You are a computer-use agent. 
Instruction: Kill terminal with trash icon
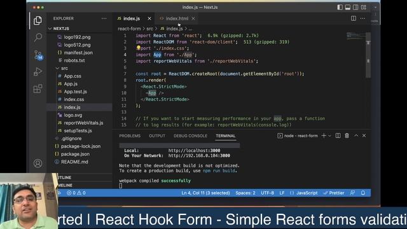pyautogui.click(x=347, y=135)
